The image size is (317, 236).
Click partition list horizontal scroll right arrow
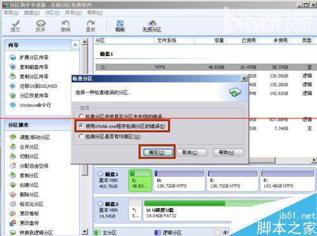(314, 160)
